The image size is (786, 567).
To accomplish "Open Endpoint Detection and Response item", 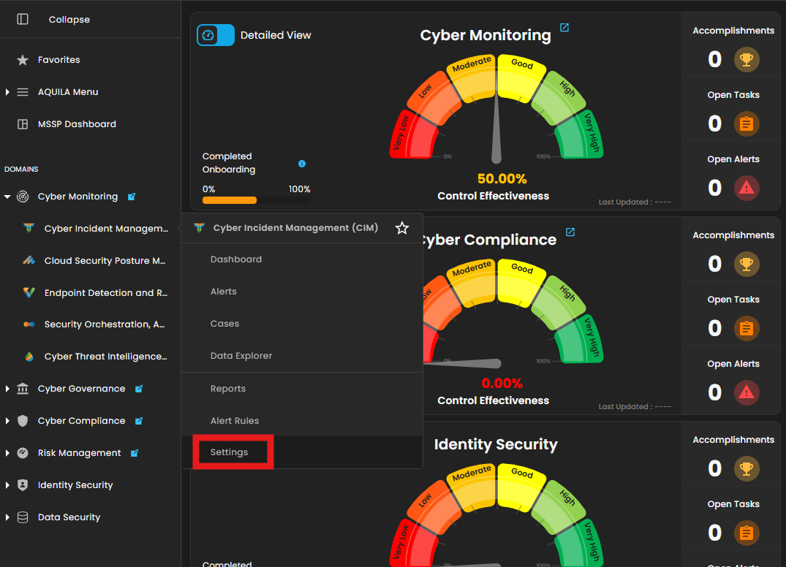I will point(105,293).
